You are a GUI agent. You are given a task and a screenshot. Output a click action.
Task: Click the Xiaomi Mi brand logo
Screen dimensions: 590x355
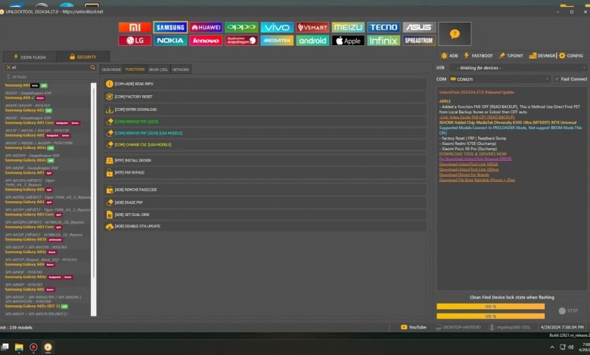click(x=135, y=27)
